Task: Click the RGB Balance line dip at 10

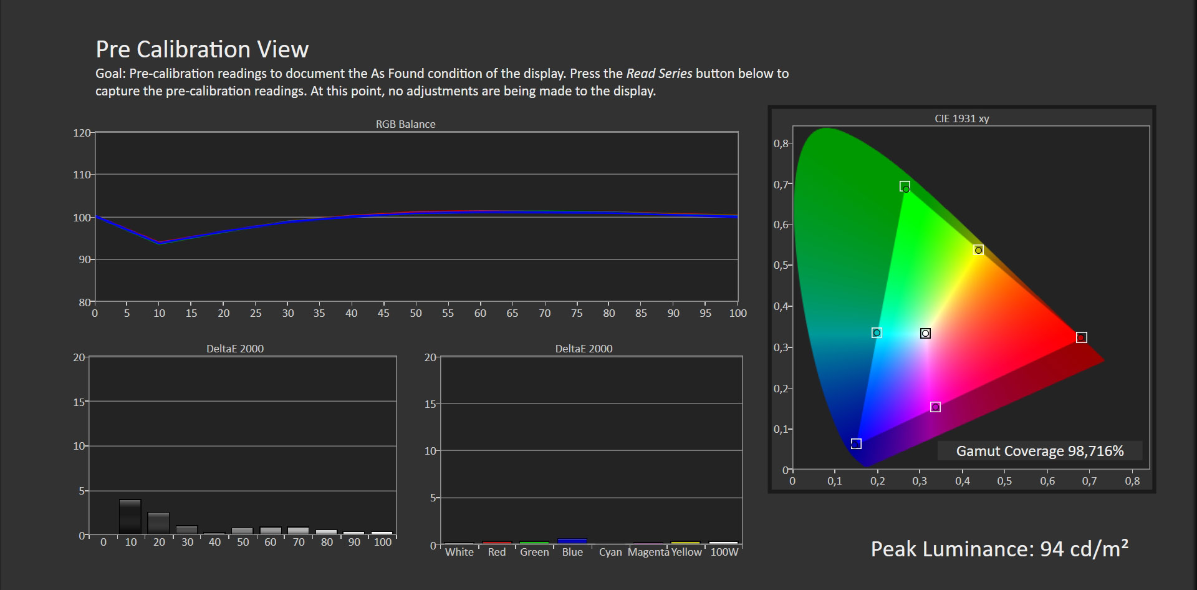Action: click(160, 243)
